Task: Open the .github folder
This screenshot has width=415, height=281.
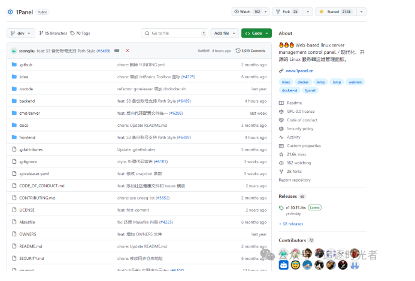Action: [26, 65]
